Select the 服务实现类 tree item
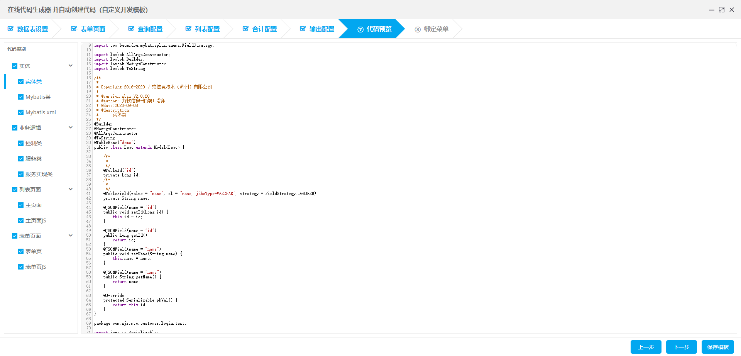741x356 pixels. (39, 174)
